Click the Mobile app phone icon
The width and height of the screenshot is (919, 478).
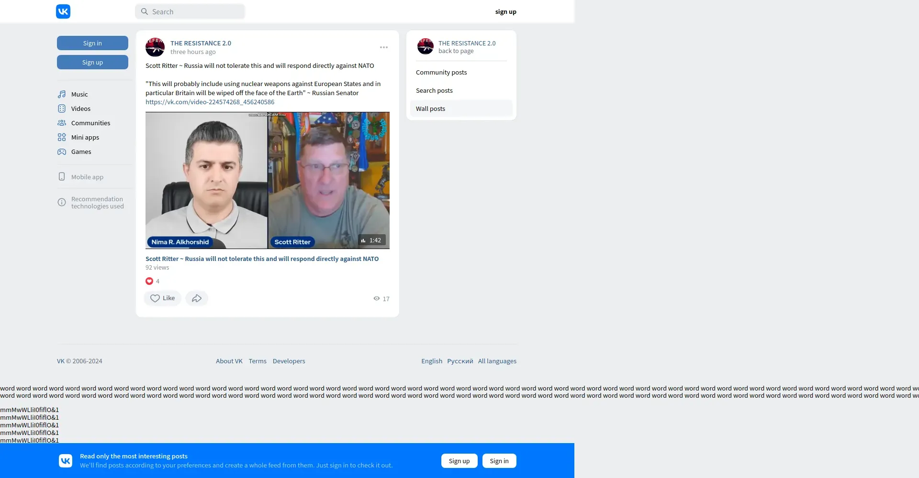pos(62,176)
